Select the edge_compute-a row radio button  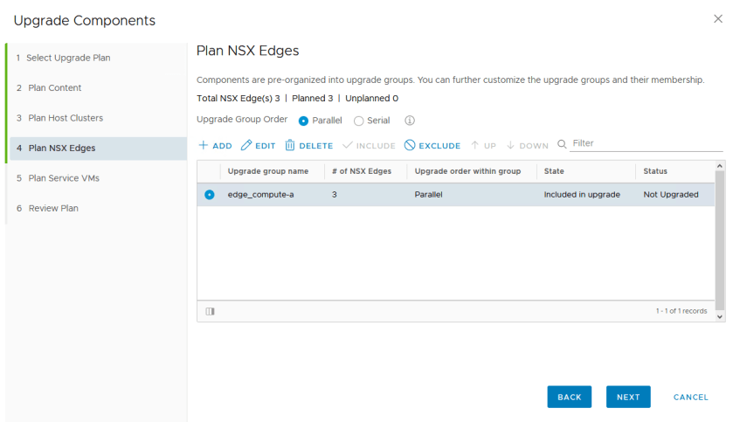(209, 195)
